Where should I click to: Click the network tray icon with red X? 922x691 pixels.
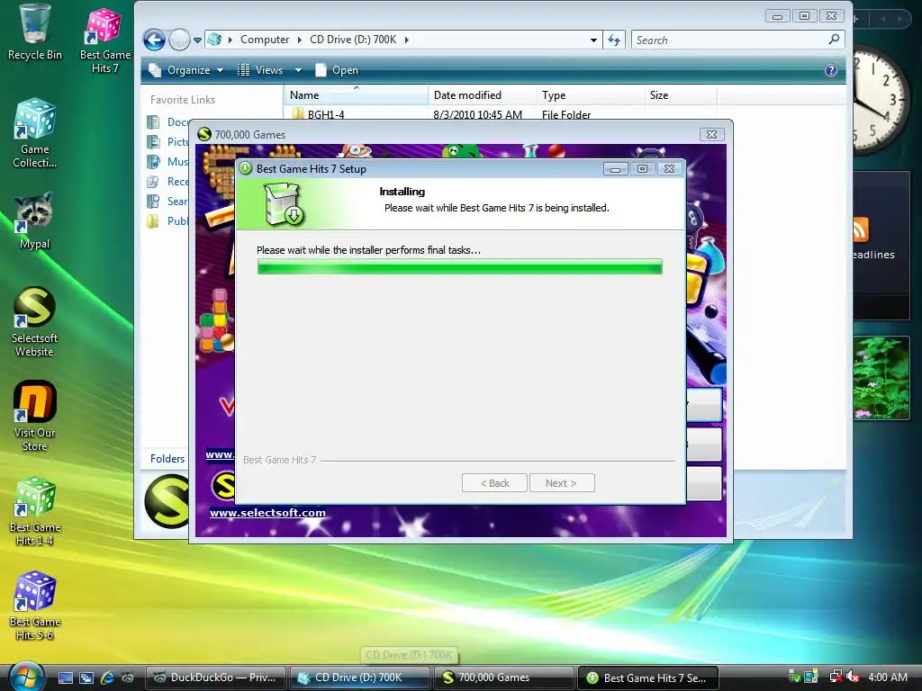(x=835, y=677)
